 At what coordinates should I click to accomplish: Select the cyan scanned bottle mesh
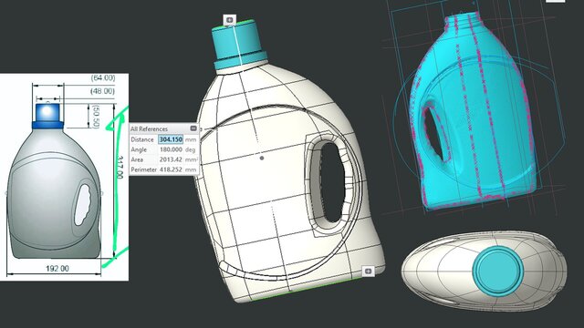[x=473, y=111]
